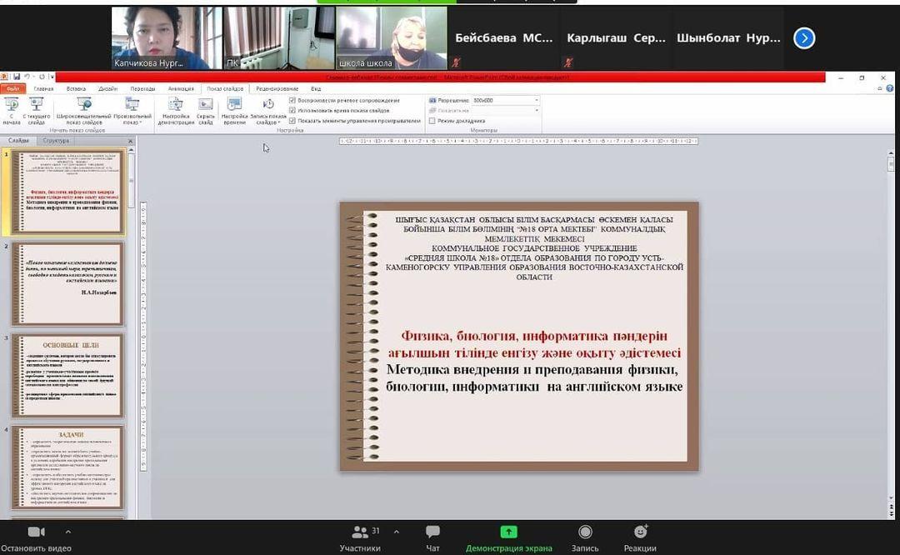Open slideshow setup (Настройка демонстрации)

(176, 111)
